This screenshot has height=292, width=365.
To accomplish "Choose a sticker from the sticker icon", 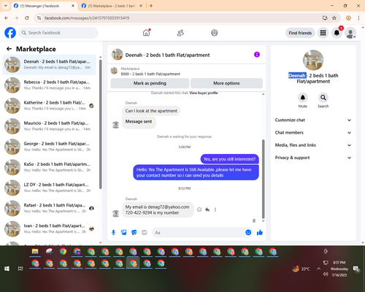I will pyautogui.click(x=134, y=233).
